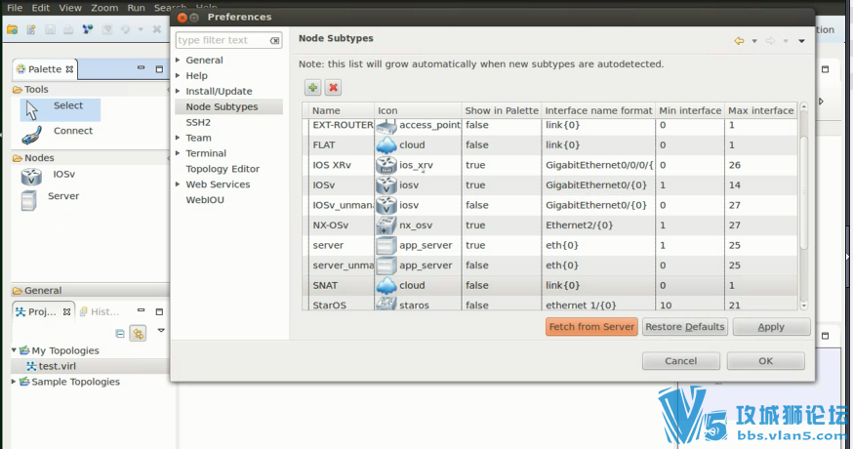
Task: Maximize the Palette view
Action: [x=159, y=69]
